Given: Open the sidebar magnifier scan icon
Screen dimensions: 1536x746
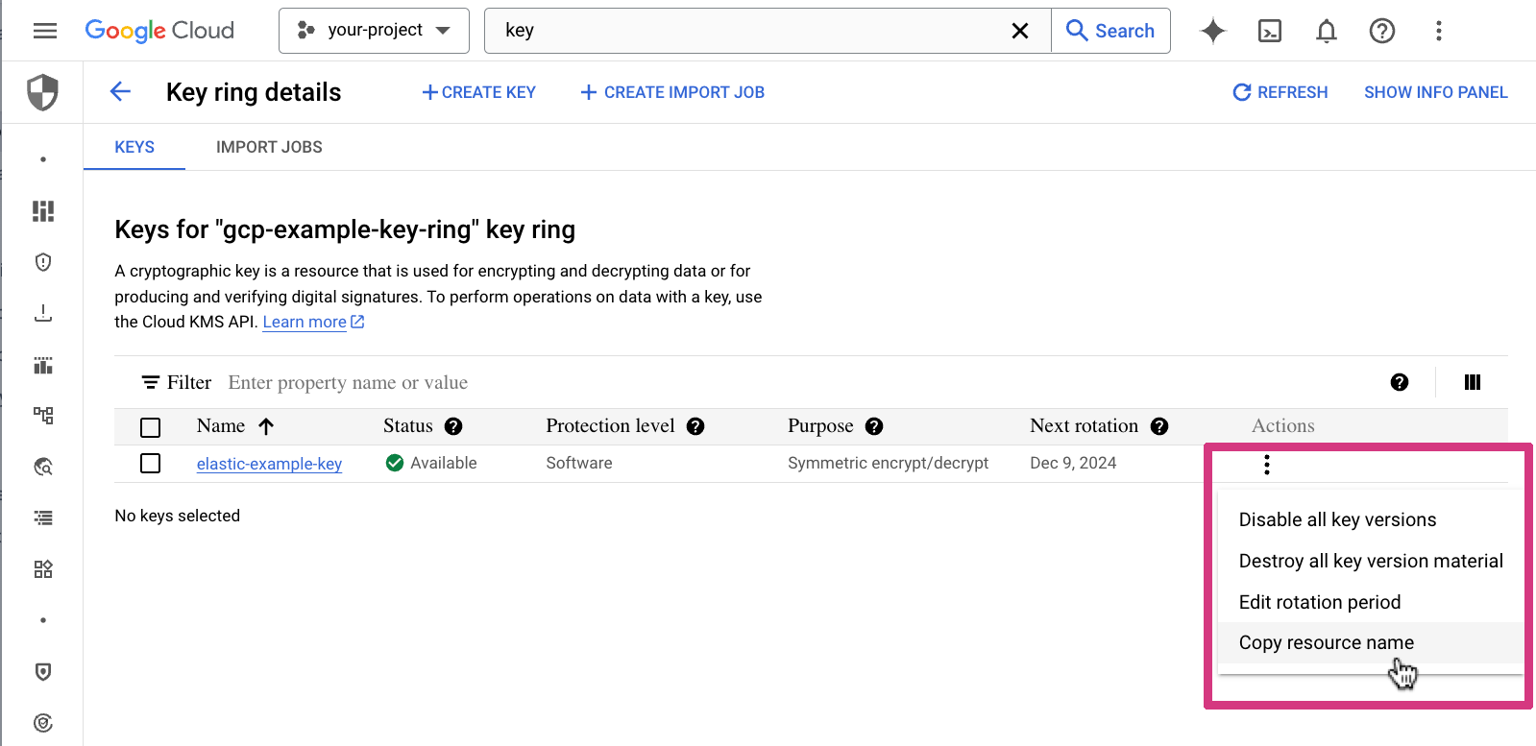Looking at the screenshot, I should pos(43,467).
